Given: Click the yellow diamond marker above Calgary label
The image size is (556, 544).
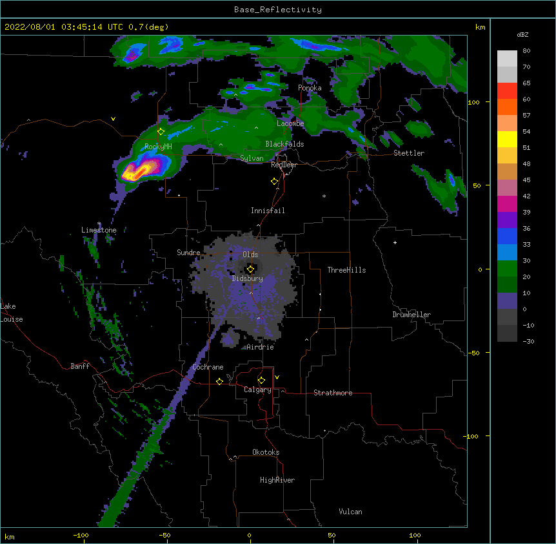Looking at the screenshot, I should click(261, 381).
